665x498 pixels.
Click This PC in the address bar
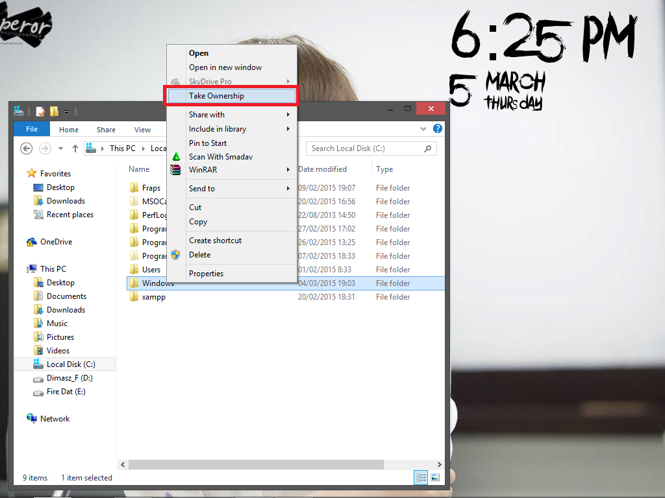123,148
